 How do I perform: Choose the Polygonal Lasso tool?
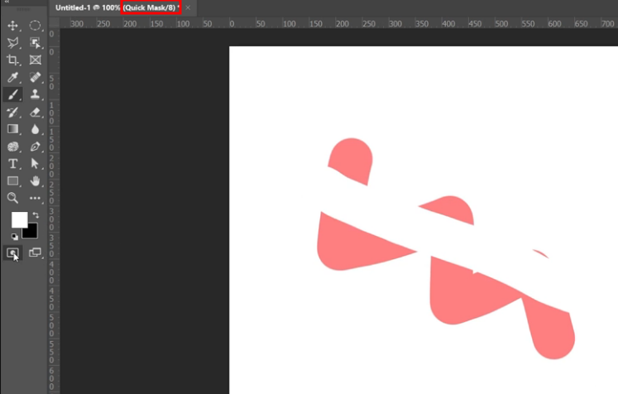12,42
